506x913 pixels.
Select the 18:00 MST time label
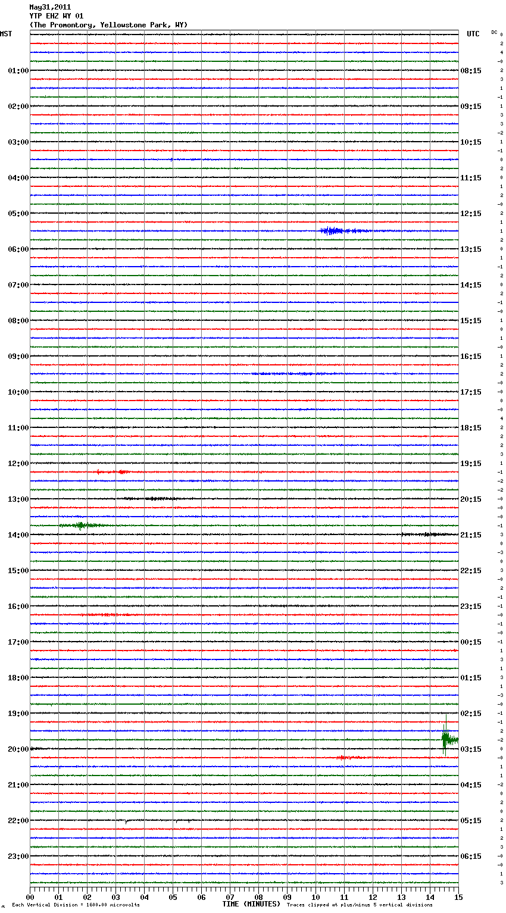point(18,678)
